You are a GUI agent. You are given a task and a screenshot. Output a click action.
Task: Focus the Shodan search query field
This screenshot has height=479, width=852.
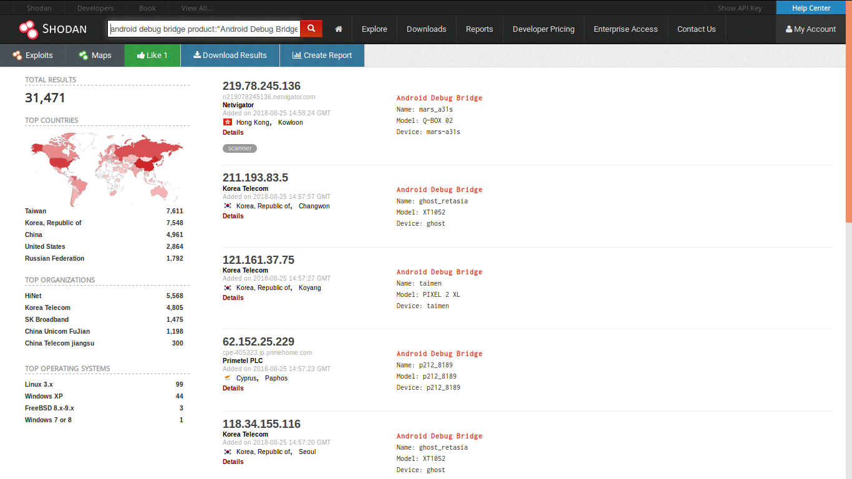(x=204, y=29)
